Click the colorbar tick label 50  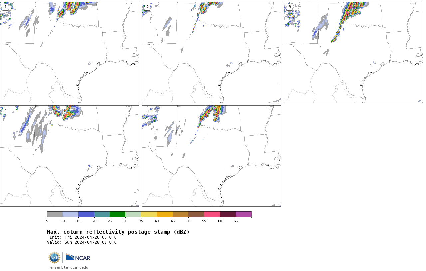[x=188, y=221]
